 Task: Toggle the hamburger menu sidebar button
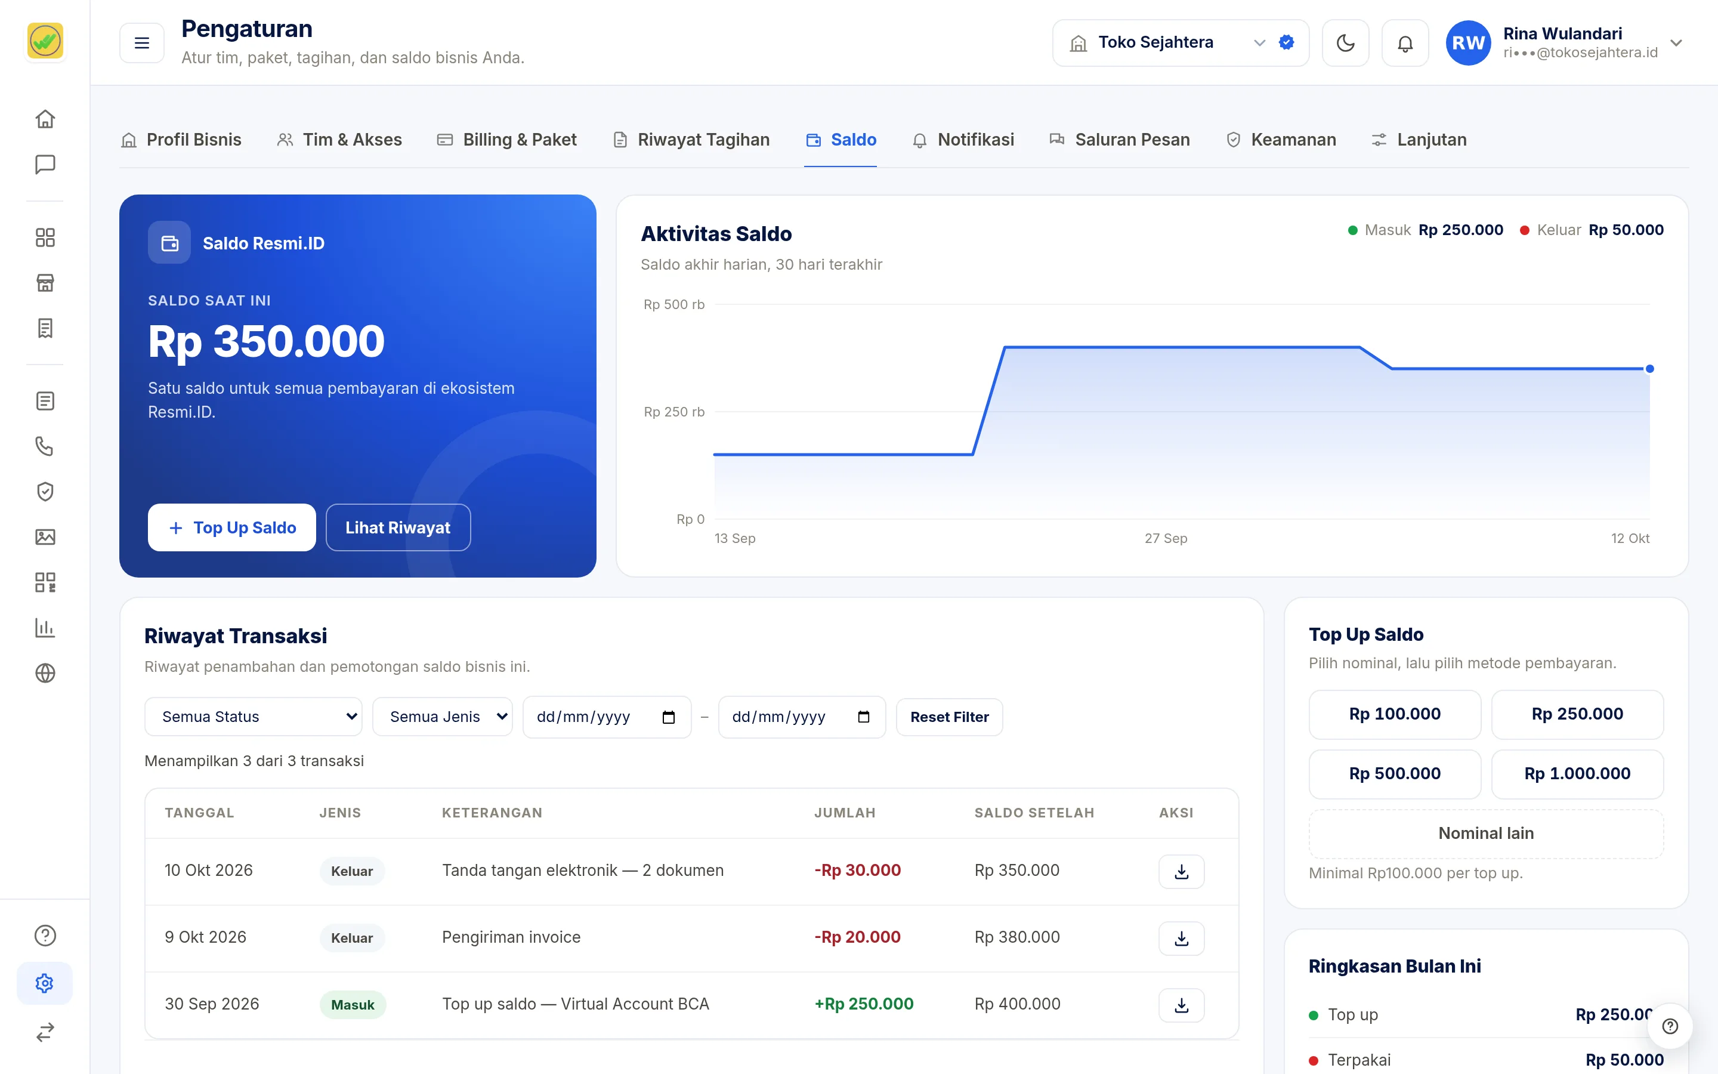[x=142, y=42]
